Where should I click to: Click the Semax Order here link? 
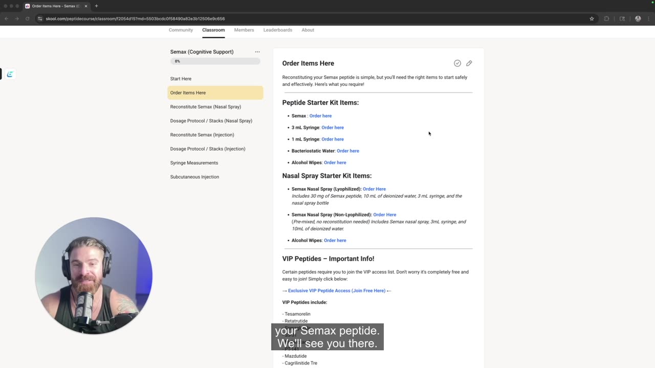pos(320,116)
